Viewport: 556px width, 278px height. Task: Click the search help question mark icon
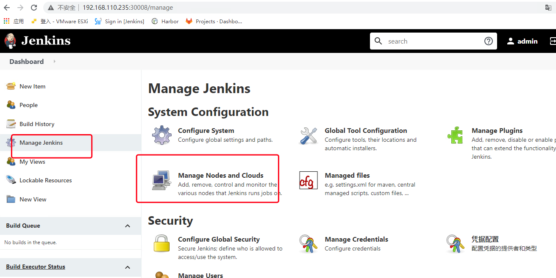[489, 41]
